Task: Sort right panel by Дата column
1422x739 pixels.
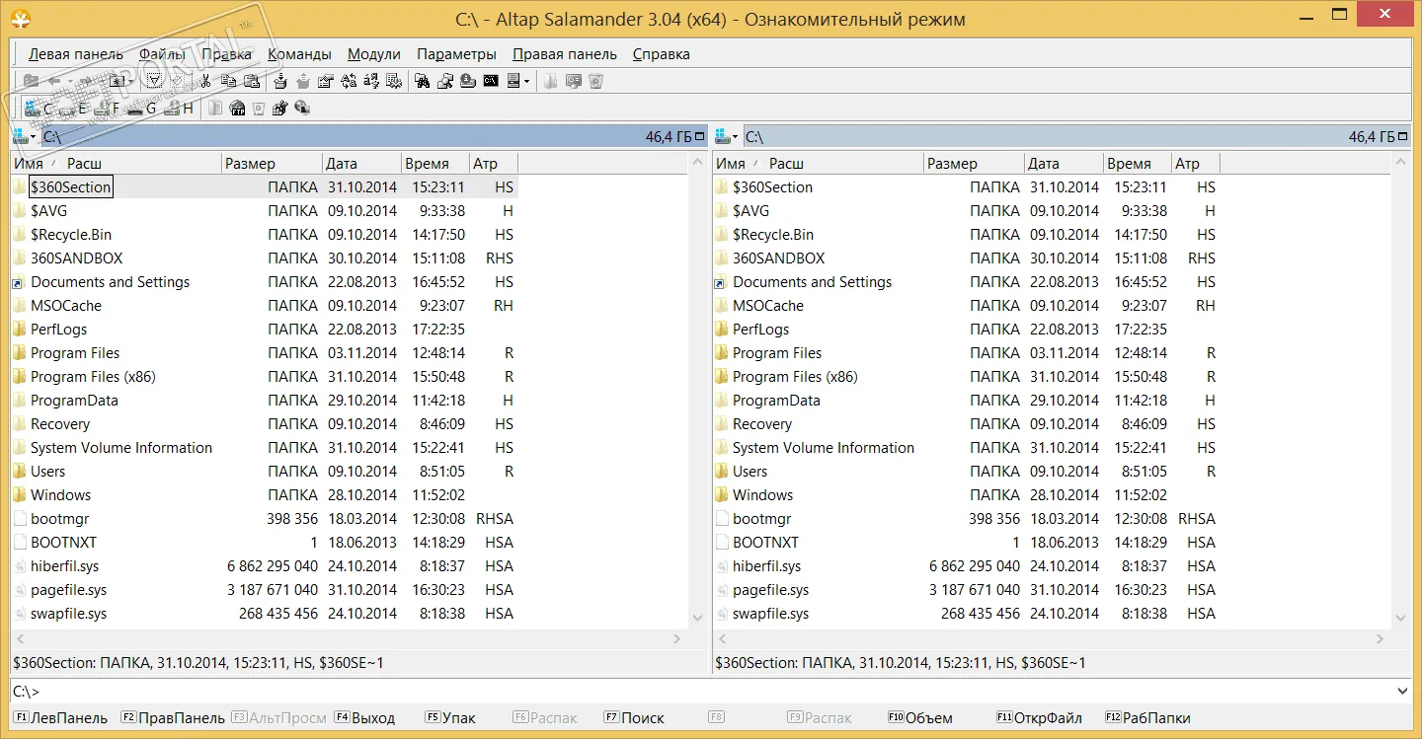Action: point(1063,163)
